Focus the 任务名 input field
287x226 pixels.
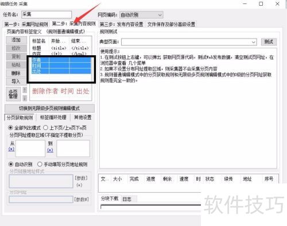pos(46,14)
